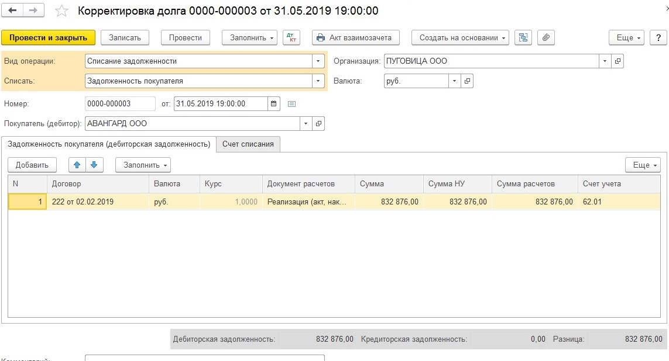Image resolution: width=669 pixels, height=361 pixels.
Task: Open the Валюта dropdown
Action: tap(455, 81)
